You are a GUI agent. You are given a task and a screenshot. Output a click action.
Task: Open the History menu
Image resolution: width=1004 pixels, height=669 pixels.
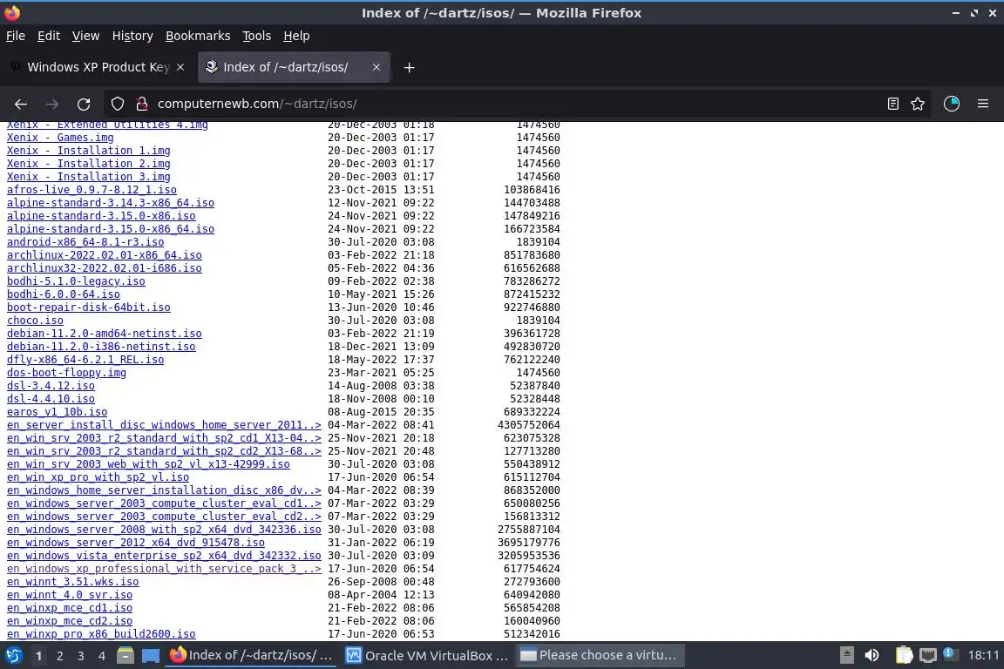132,36
